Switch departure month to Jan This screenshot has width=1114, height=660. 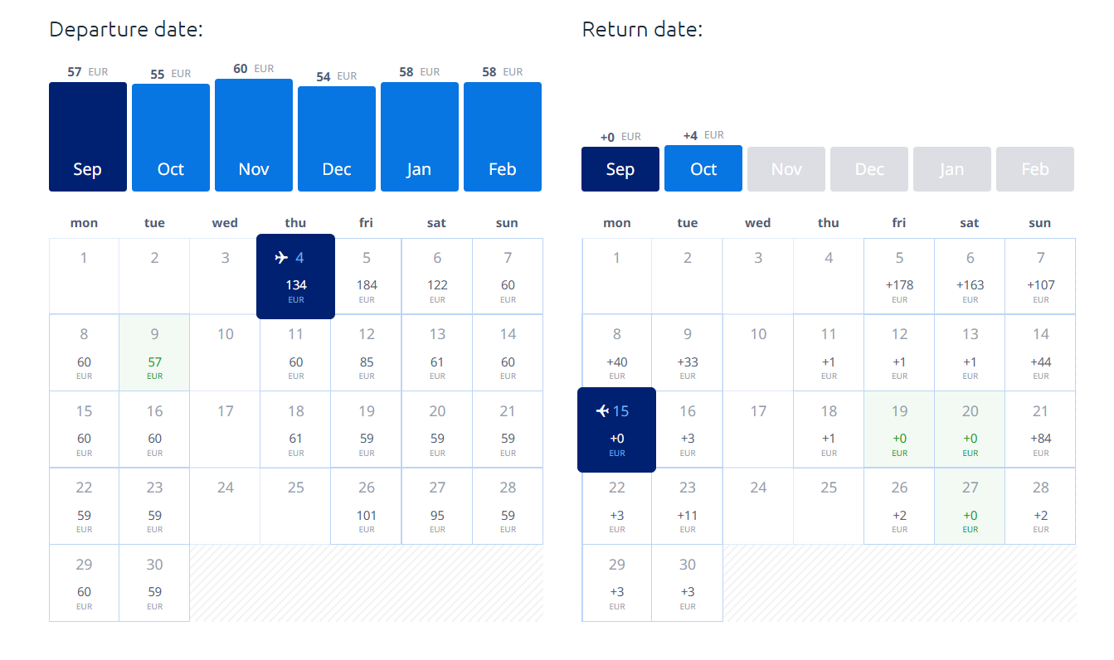(420, 137)
